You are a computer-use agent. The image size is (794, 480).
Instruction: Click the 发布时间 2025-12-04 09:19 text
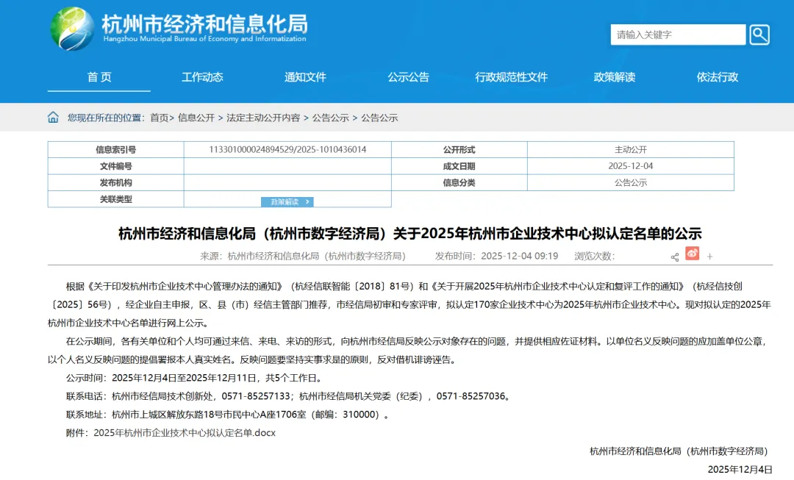(x=497, y=257)
